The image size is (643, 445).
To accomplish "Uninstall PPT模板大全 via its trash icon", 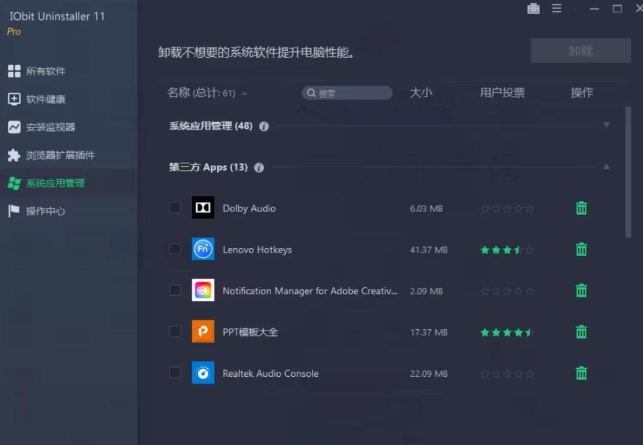I will click(581, 332).
